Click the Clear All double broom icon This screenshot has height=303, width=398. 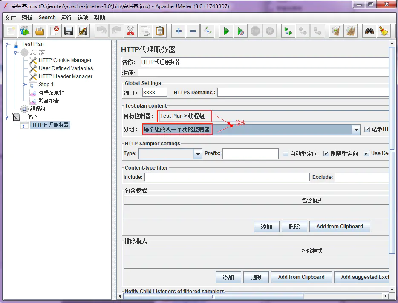click(x=350, y=31)
